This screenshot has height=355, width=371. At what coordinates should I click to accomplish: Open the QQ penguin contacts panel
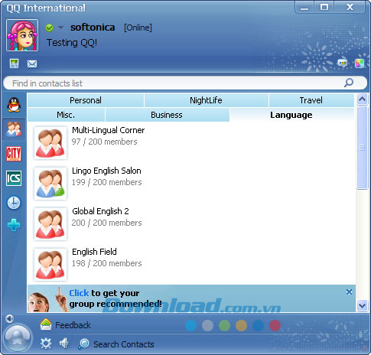click(14, 105)
